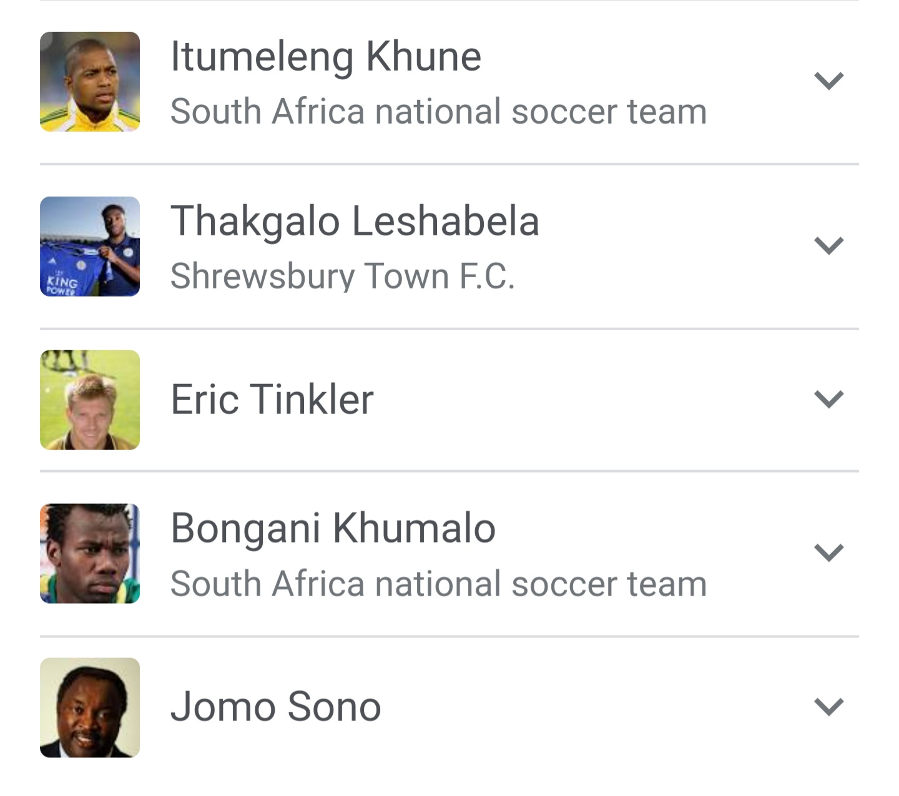Click national team subtitle under Bongani Khumalo
This screenshot has width=899, height=796.
pyautogui.click(x=438, y=584)
